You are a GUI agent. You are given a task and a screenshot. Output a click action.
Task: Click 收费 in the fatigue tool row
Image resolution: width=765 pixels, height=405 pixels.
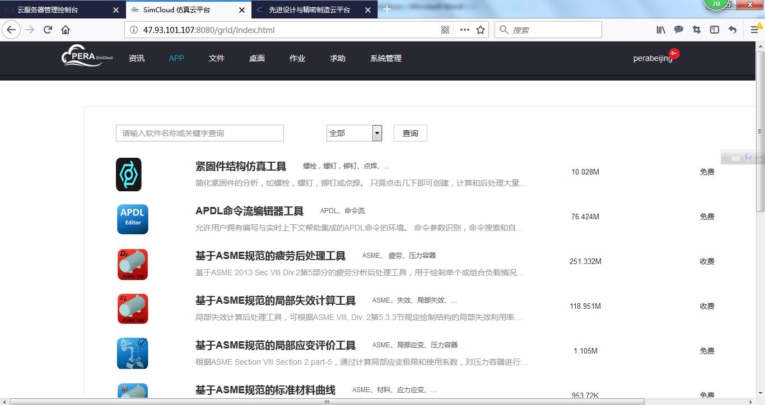(707, 261)
